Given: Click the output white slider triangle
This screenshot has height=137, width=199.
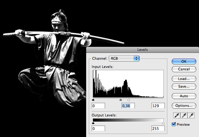Looking at the screenshot, I should (163, 123).
